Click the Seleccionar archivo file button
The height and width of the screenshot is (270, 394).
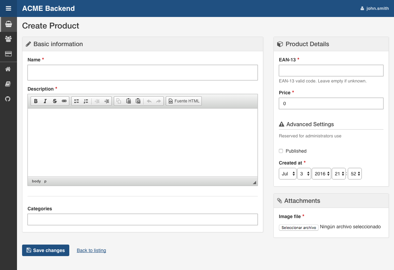tap(299, 228)
